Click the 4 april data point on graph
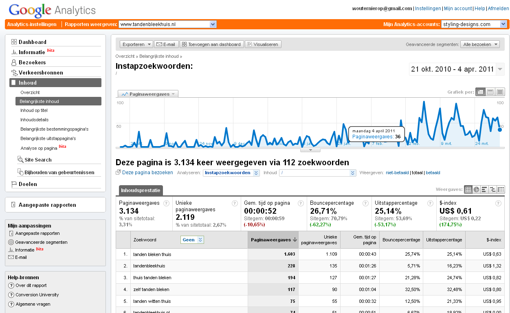The width and height of the screenshot is (510, 313). click(500, 129)
